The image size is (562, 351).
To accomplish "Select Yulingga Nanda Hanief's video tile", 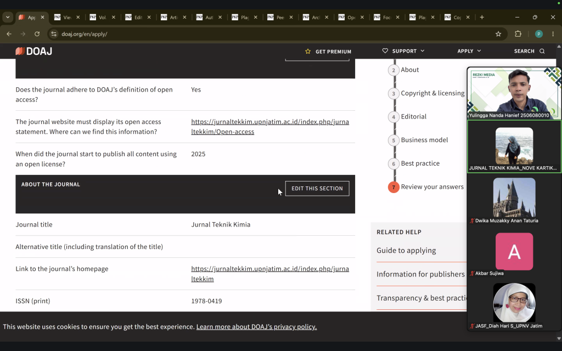I will click(514, 93).
